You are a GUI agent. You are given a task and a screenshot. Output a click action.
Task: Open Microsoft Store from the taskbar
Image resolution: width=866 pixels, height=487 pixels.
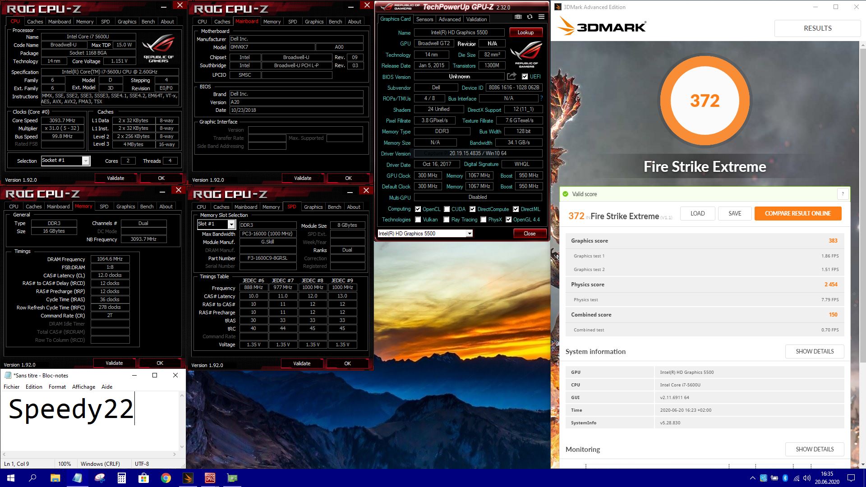pyautogui.click(x=143, y=478)
